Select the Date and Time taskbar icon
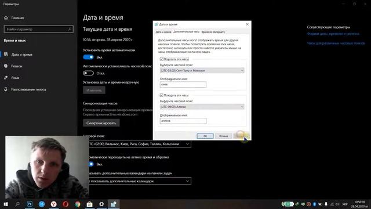The height and width of the screenshot is (209, 371). [x=114, y=204]
